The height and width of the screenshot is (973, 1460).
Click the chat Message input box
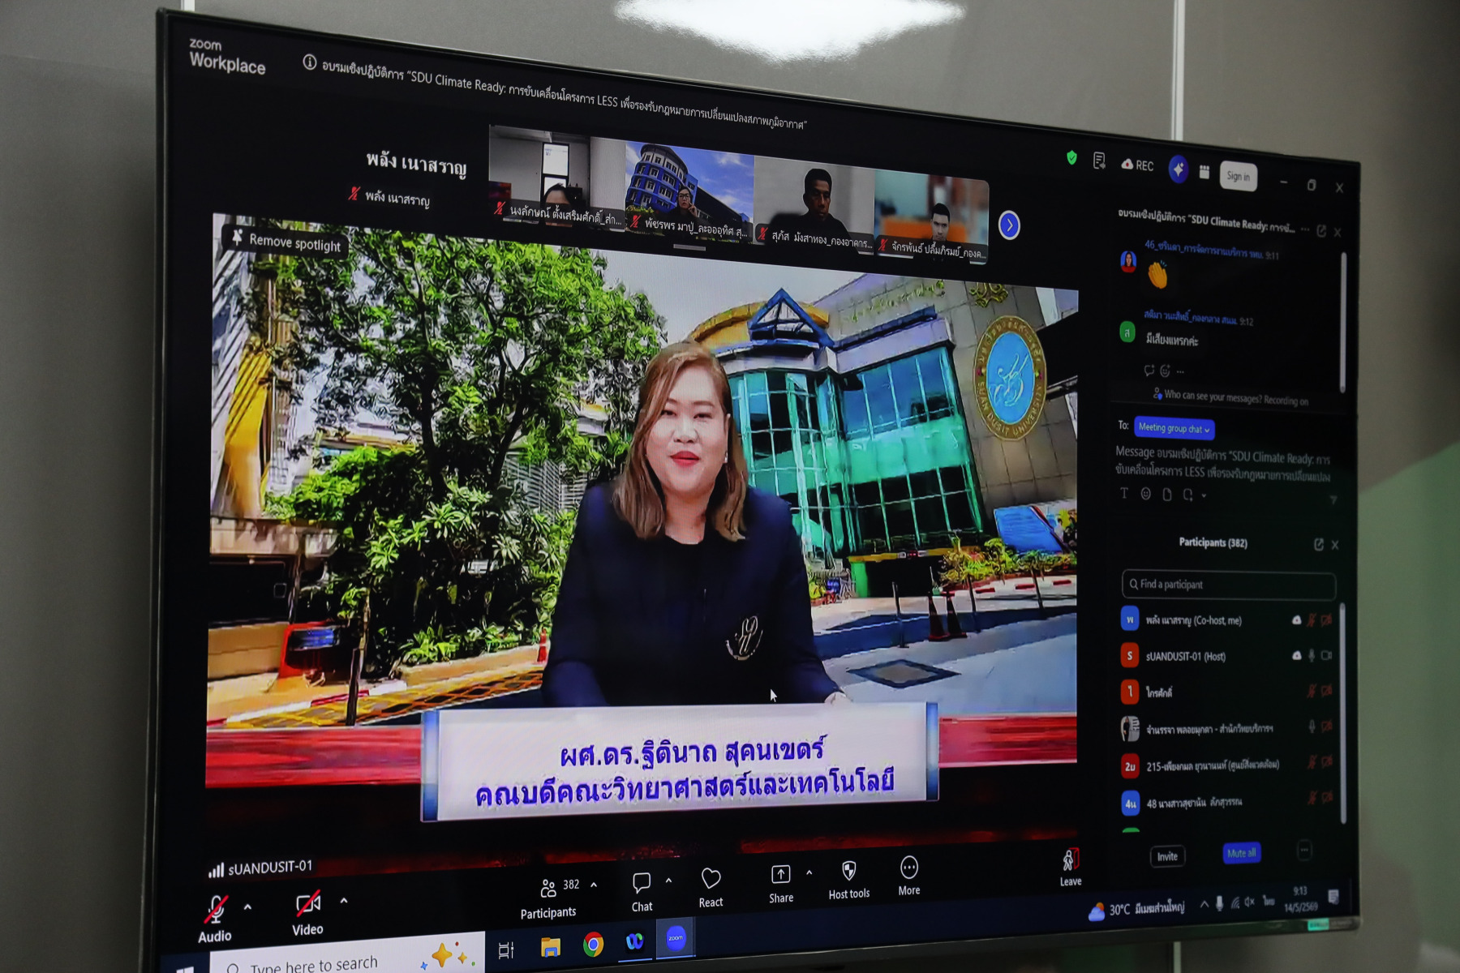click(x=1222, y=465)
